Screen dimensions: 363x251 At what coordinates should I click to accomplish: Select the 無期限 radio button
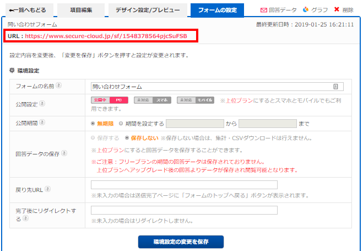tap(93, 123)
